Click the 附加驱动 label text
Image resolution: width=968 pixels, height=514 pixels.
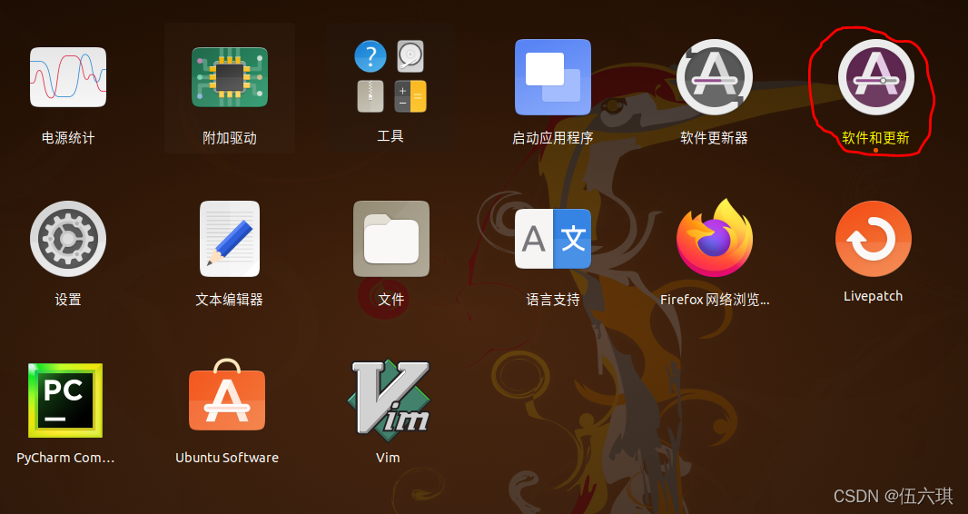(x=230, y=138)
